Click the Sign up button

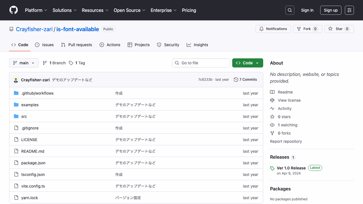(x=331, y=10)
